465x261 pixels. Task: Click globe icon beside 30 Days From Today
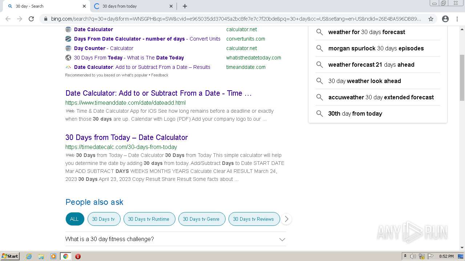coord(68,58)
